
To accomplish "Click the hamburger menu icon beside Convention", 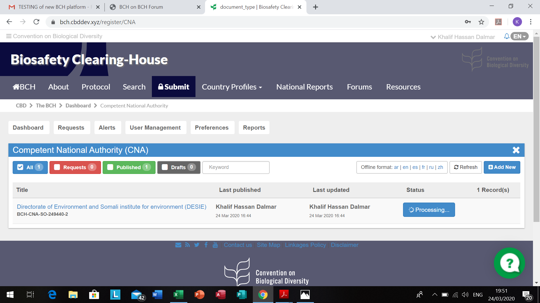I will (x=9, y=36).
